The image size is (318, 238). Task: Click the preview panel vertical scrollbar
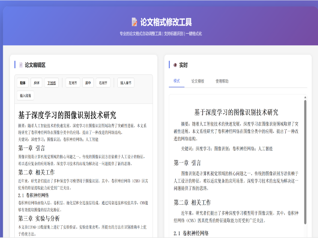305,162
